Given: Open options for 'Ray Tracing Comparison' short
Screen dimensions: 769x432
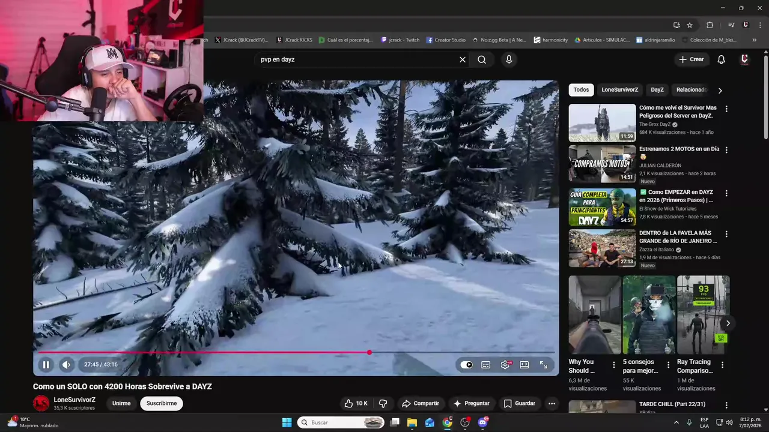Looking at the screenshot, I should click(x=722, y=365).
